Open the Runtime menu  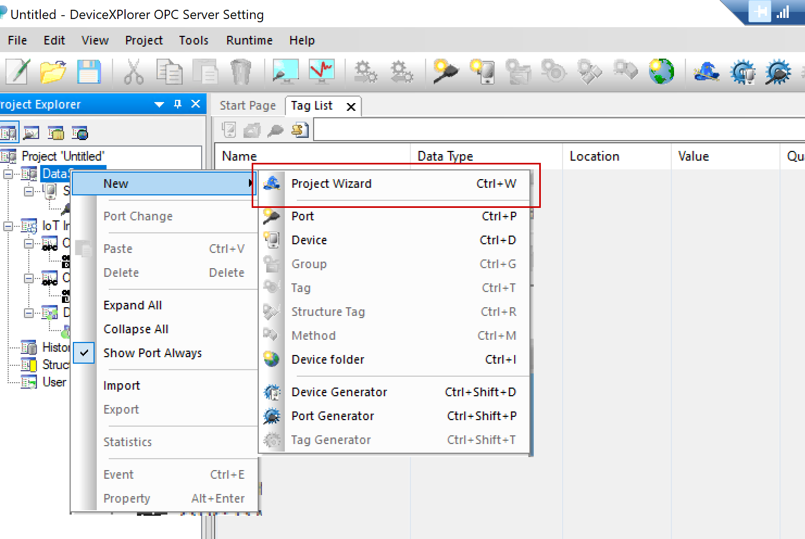tap(249, 40)
